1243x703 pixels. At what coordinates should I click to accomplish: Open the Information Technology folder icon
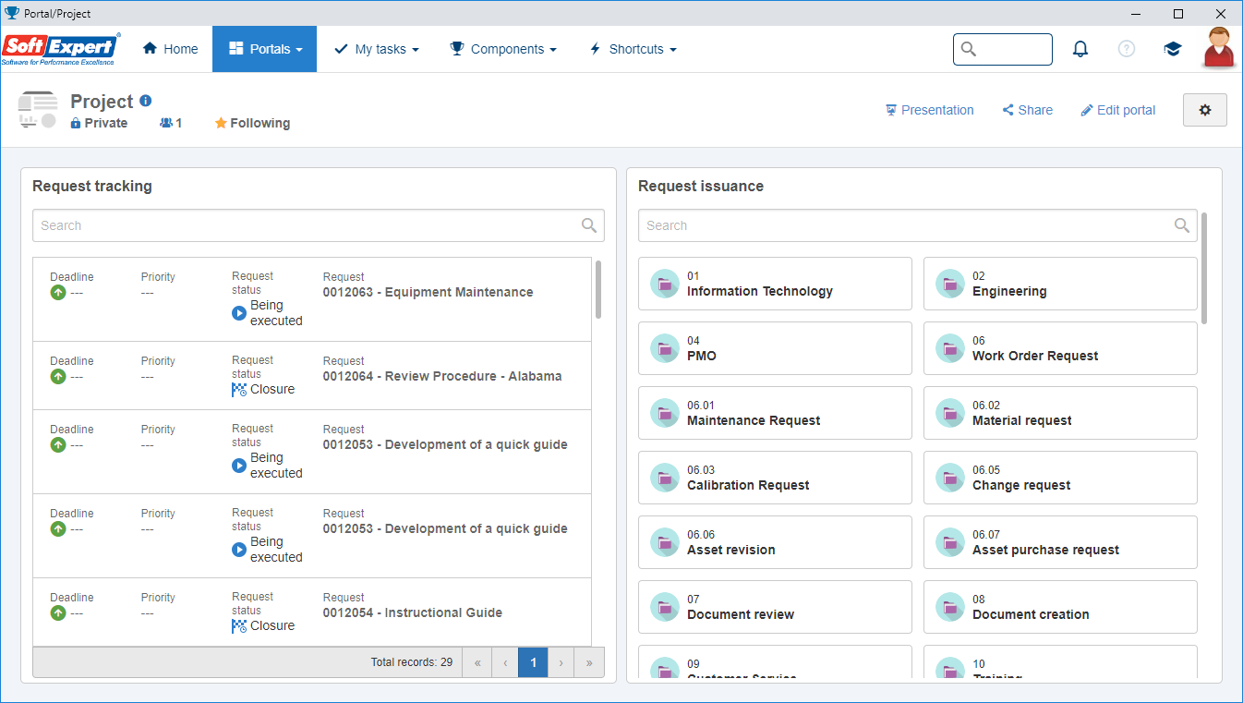pyautogui.click(x=665, y=284)
